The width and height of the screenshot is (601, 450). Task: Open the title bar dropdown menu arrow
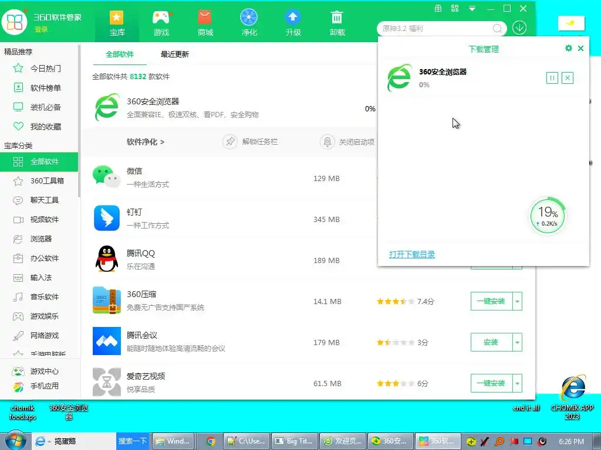472,8
